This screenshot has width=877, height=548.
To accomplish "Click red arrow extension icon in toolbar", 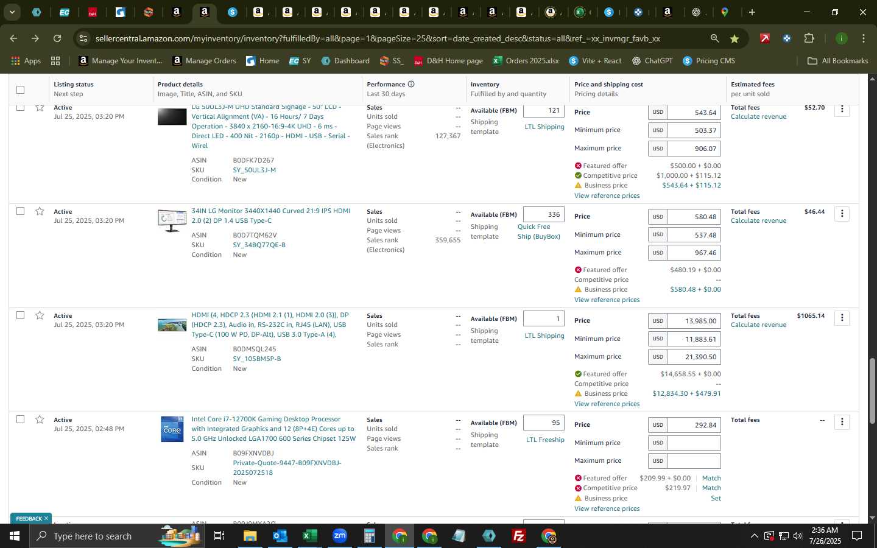I will (x=765, y=38).
